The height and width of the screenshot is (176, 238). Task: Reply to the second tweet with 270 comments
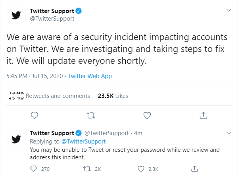pyautogui.click(x=33, y=169)
